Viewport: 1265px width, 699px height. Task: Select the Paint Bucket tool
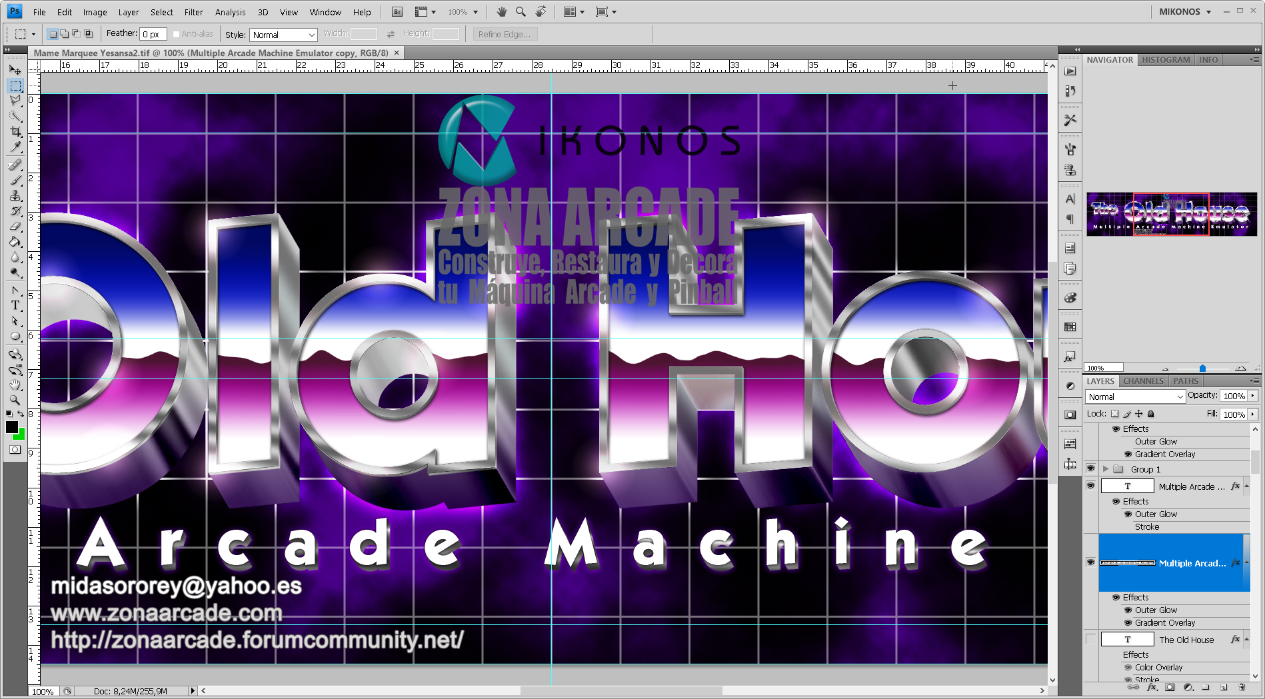point(15,242)
